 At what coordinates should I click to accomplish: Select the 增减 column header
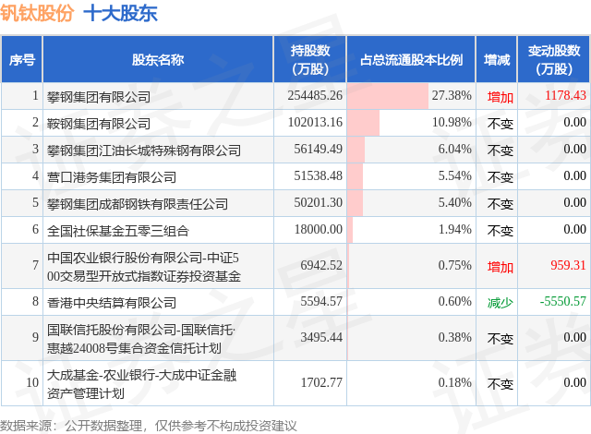(497, 59)
